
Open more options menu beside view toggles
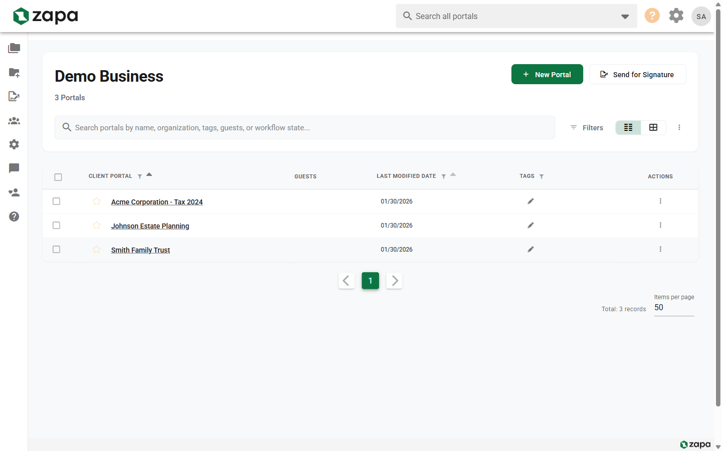(679, 127)
